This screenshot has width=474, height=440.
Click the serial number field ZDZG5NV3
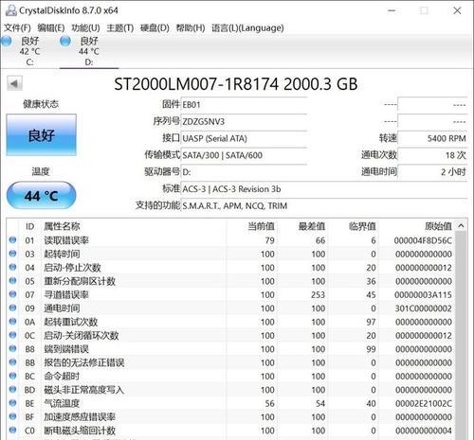tap(244, 121)
